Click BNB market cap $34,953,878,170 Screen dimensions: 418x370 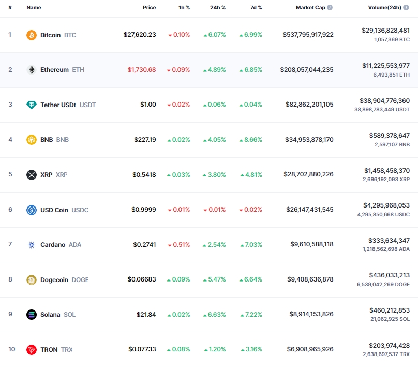click(309, 140)
